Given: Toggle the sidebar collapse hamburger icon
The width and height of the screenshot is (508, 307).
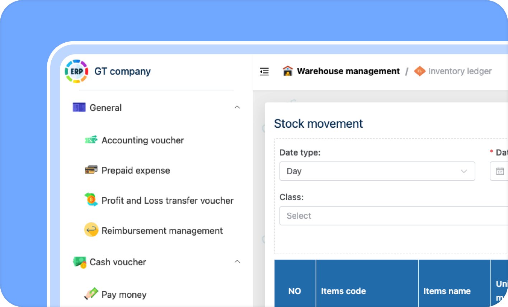Looking at the screenshot, I should 264,72.
